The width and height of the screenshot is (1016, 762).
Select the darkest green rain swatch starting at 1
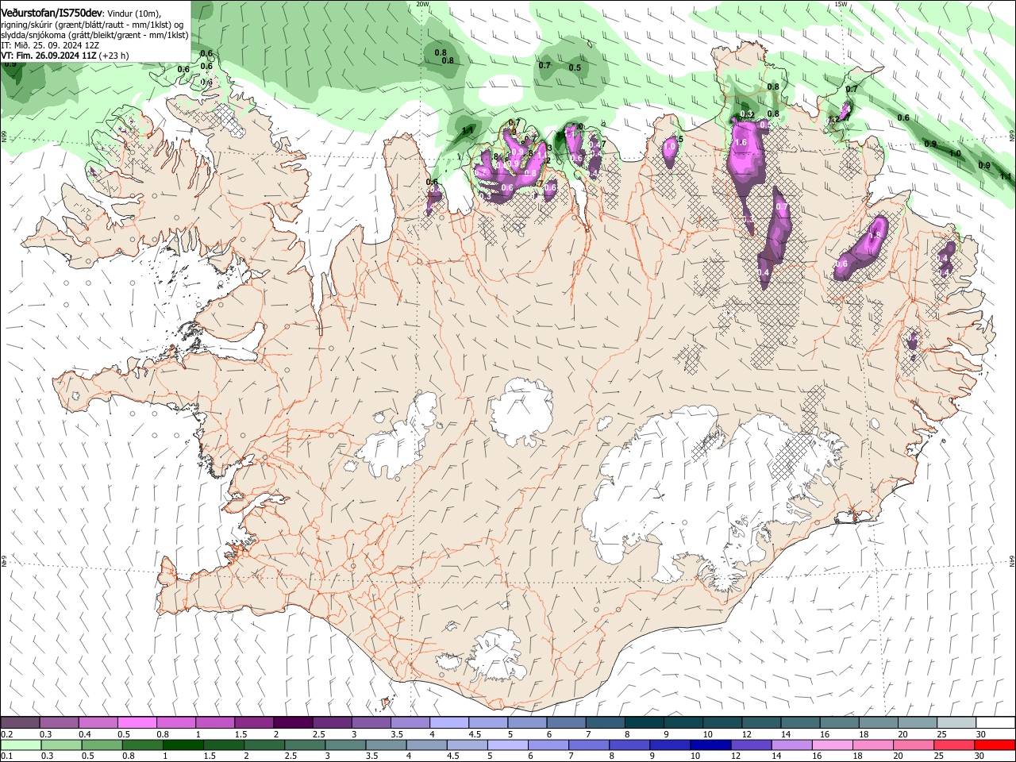tap(183, 745)
